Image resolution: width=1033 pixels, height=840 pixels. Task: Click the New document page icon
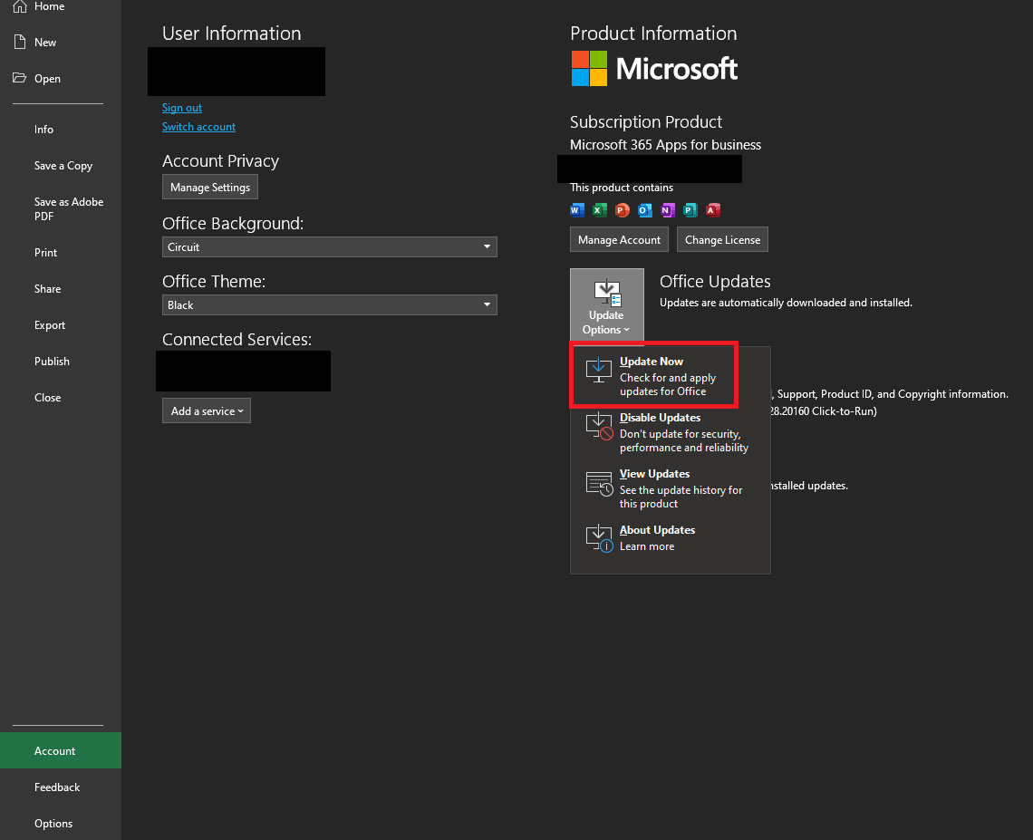20,43
